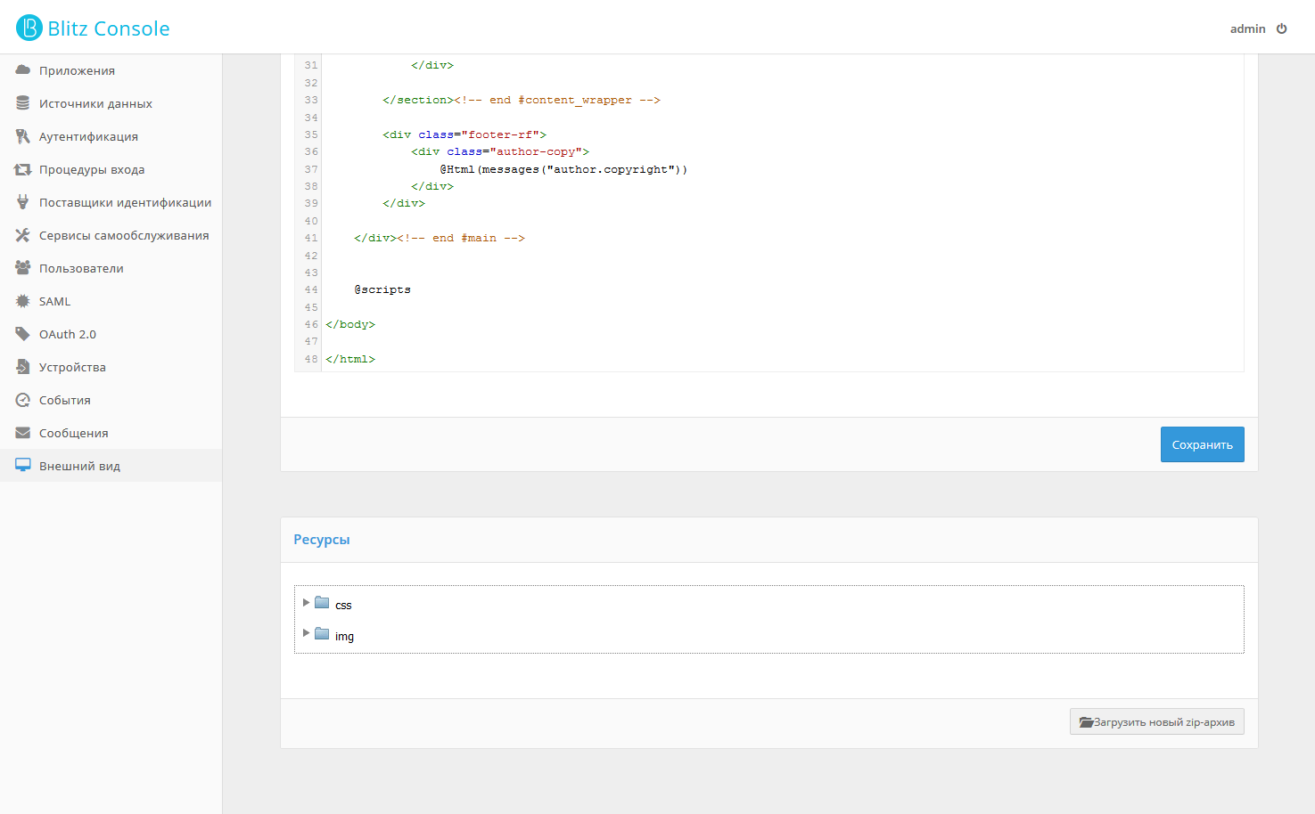
Task: Click the Источники данных database icon
Action: pos(23,102)
